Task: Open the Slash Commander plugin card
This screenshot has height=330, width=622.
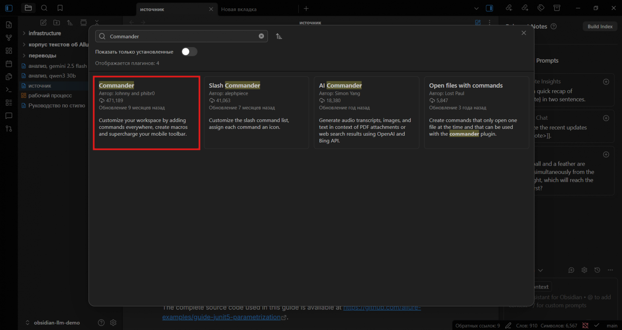Action: pyautogui.click(x=256, y=113)
